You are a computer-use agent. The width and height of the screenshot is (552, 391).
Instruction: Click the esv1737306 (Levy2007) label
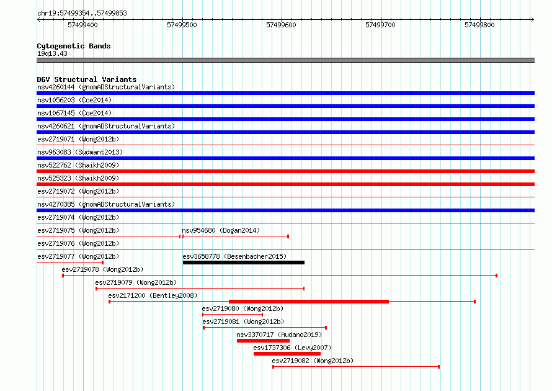(292, 348)
